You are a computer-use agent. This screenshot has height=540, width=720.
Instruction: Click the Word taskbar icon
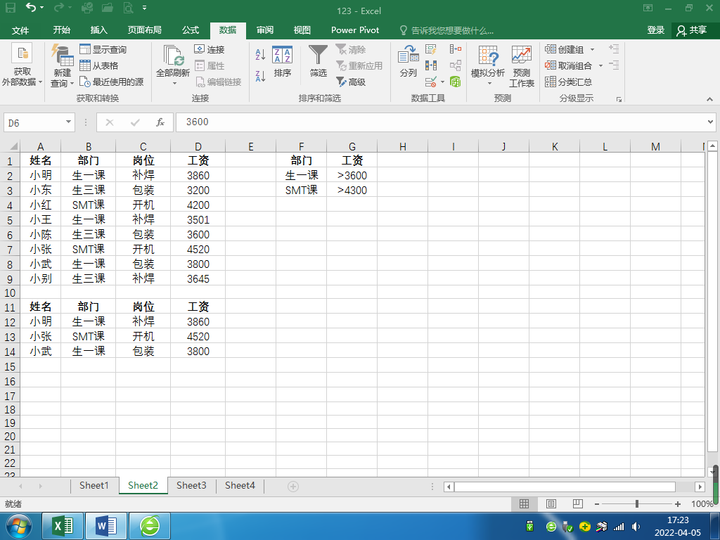(105, 526)
